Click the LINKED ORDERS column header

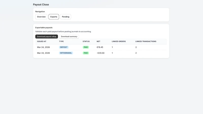coord(119,42)
